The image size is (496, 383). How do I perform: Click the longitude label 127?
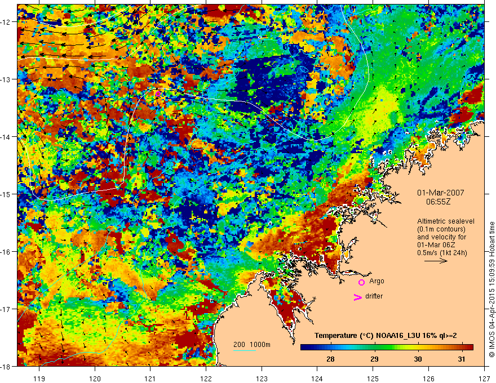tap(484, 378)
